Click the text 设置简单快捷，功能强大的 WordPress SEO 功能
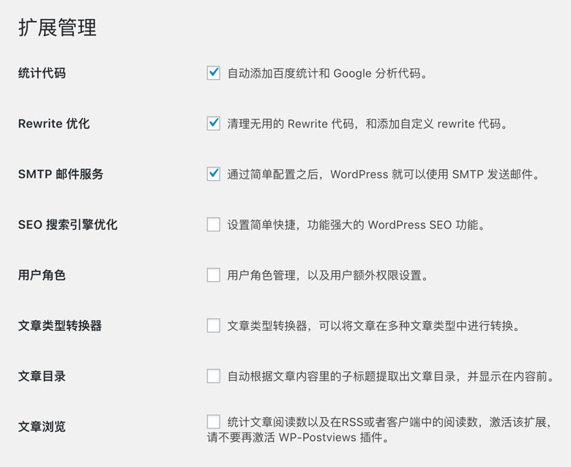This screenshot has width=571, height=467. point(356,225)
